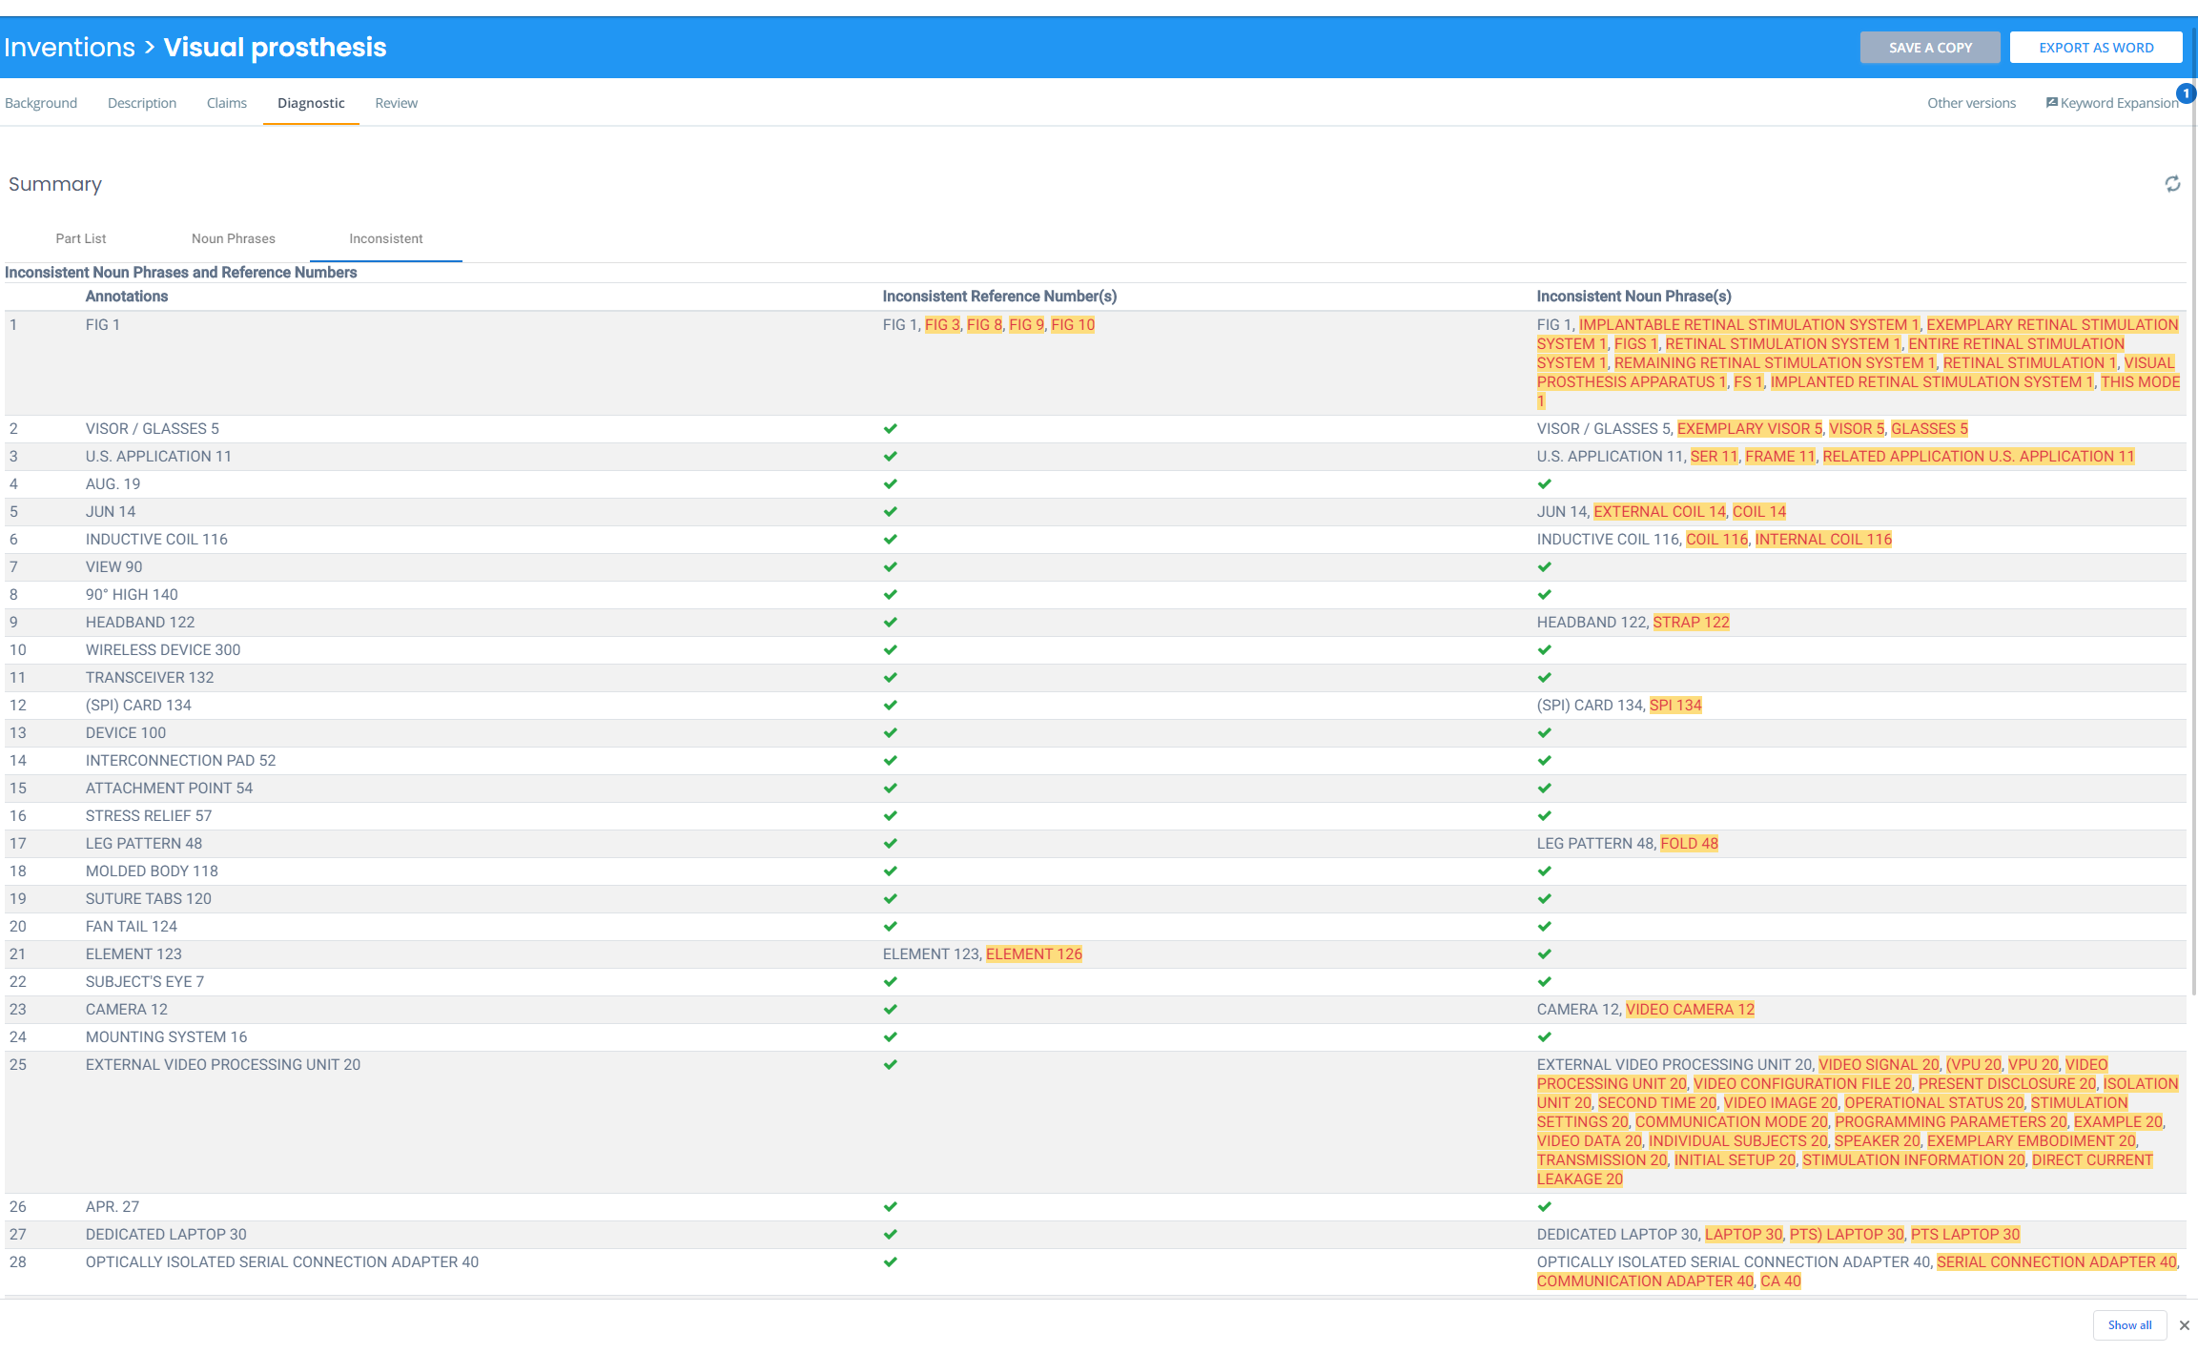
Task: Click the Keyword Expansion flag icon
Action: tap(2051, 102)
